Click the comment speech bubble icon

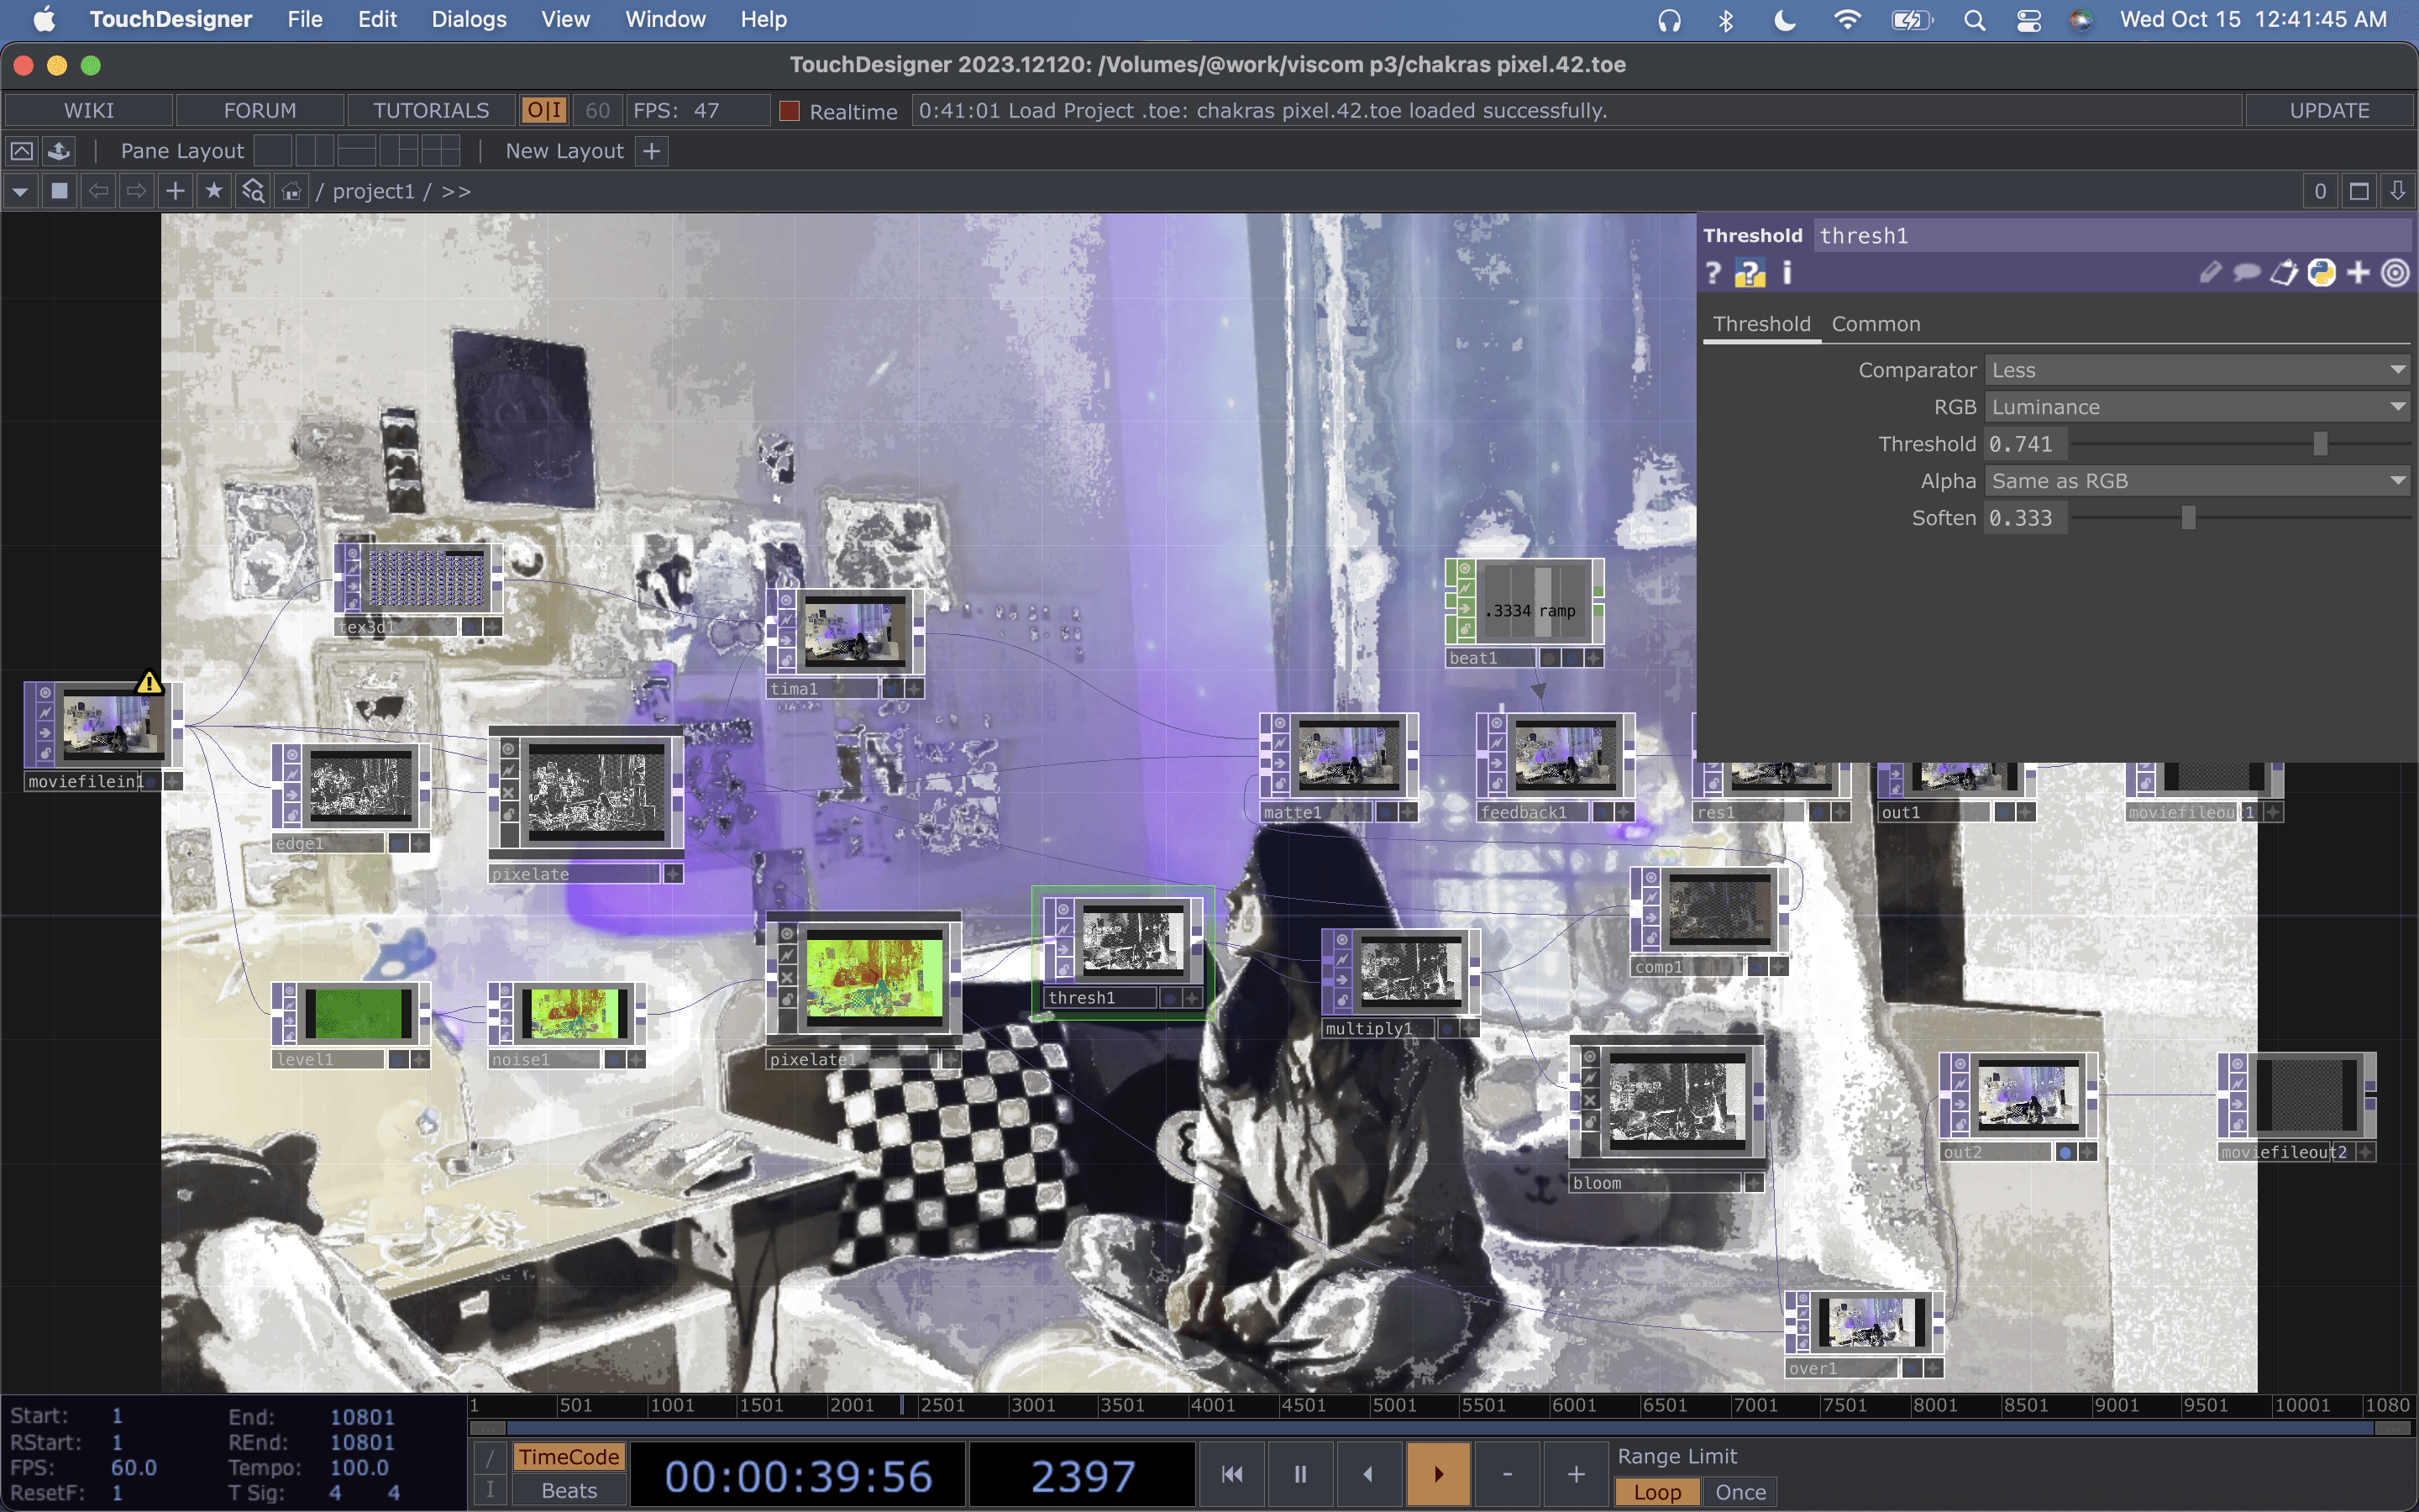pos(2246,273)
